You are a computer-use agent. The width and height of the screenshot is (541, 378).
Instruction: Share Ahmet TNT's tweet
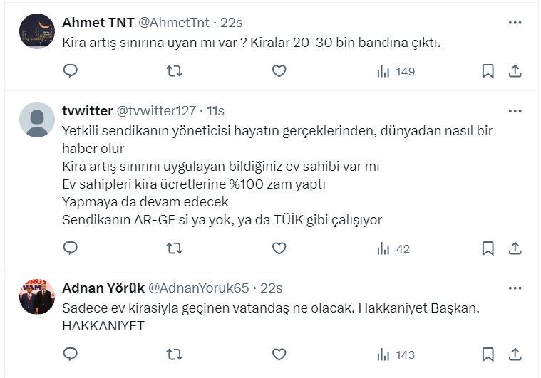515,71
